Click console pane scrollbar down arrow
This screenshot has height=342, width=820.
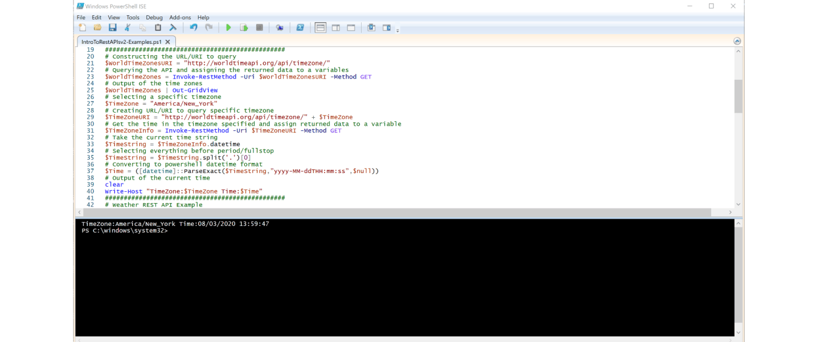coord(739,332)
